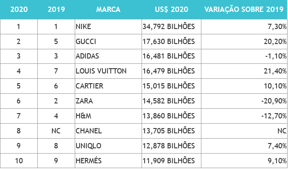Select the HERMÉS cell

pyautogui.click(x=108, y=161)
